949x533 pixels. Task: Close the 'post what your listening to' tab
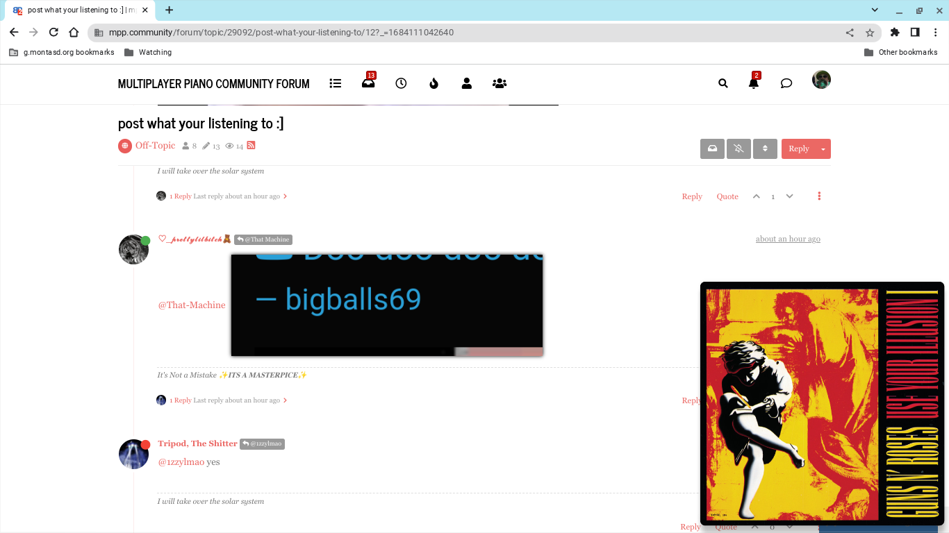pos(145,10)
